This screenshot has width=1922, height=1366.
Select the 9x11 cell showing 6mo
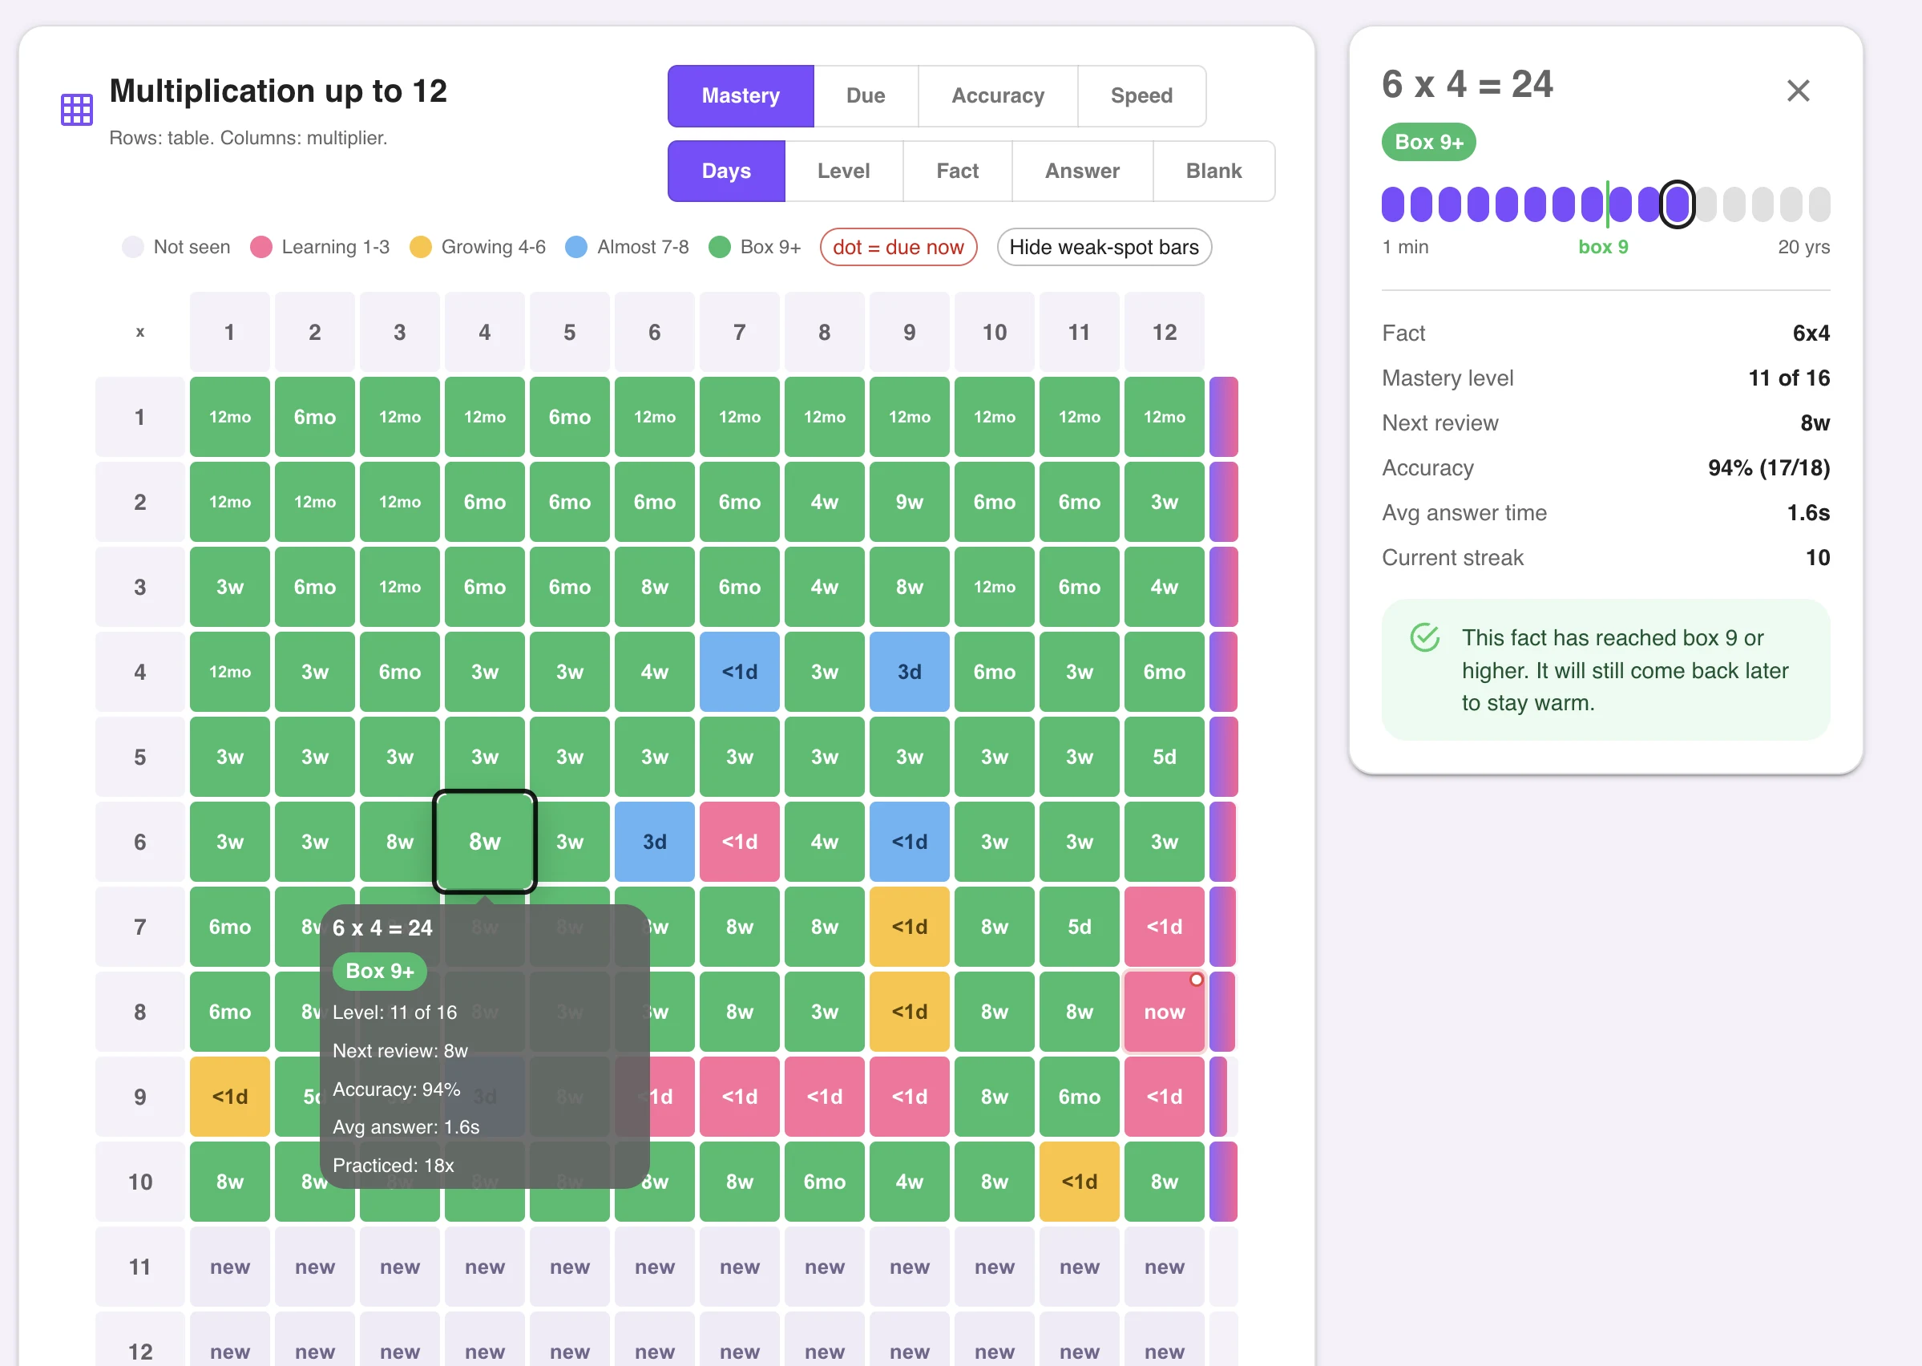tap(1079, 1097)
